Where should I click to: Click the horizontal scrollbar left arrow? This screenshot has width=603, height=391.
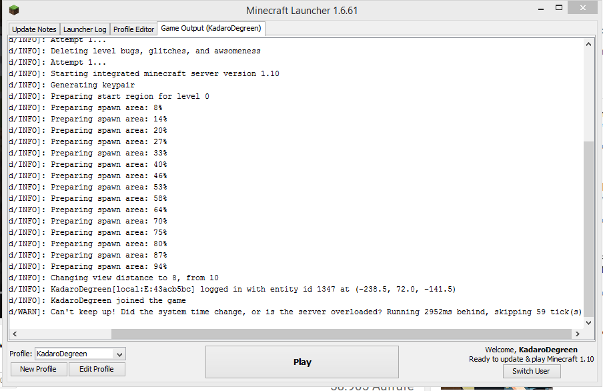click(x=15, y=334)
